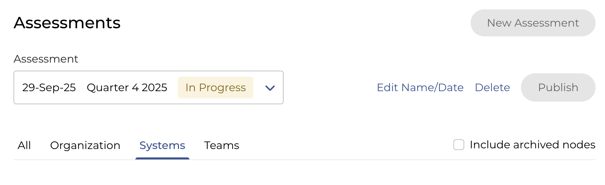Expand the assessment dropdown chevron arrow
Image resolution: width=605 pixels, height=185 pixels.
(x=270, y=88)
